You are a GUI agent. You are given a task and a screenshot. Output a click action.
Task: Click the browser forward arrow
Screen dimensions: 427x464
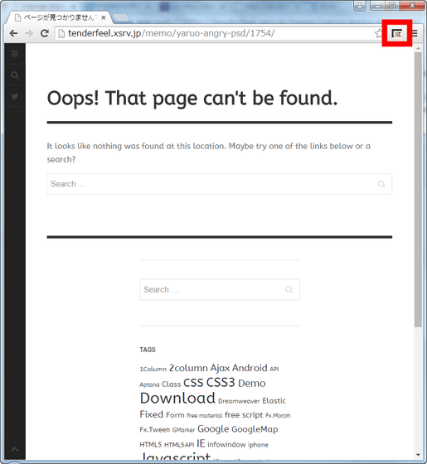pyautogui.click(x=29, y=33)
